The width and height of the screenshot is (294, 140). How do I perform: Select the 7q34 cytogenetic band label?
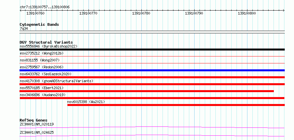click(24, 29)
